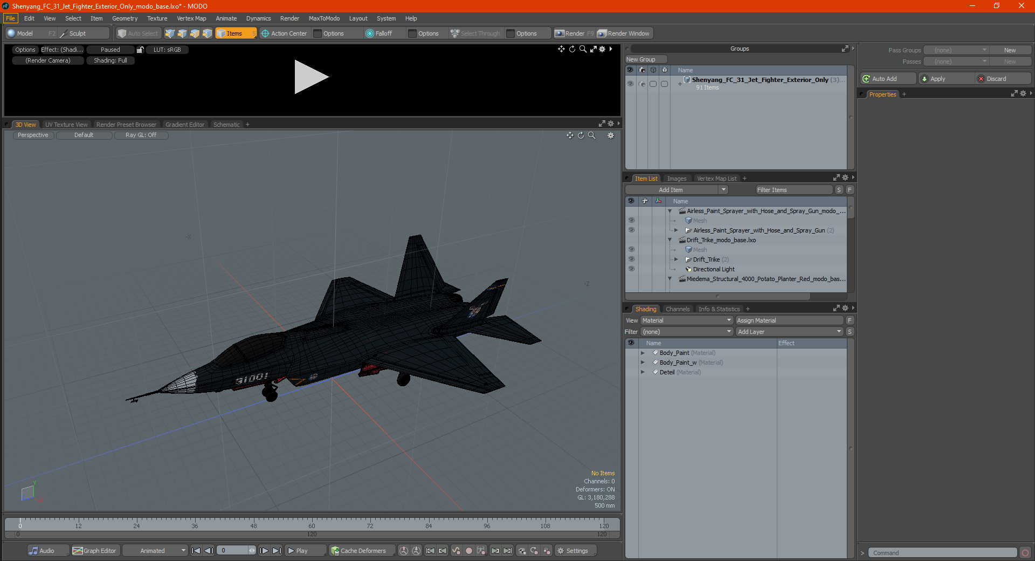The width and height of the screenshot is (1035, 561).
Task: Toggle the eye of the Shenyang_FC_31 group
Action: [630, 84]
